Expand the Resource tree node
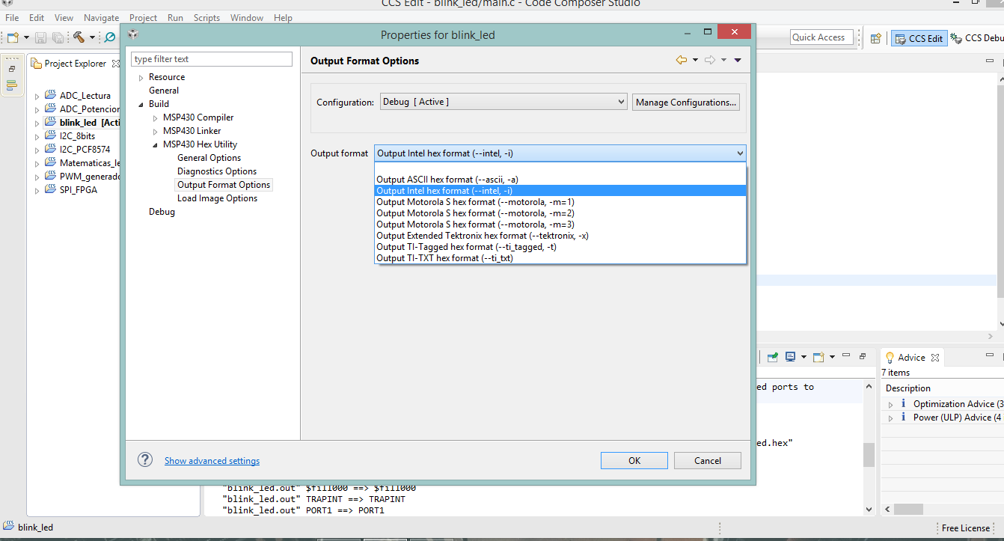Viewport: 1004px width, 541px height. (140, 78)
